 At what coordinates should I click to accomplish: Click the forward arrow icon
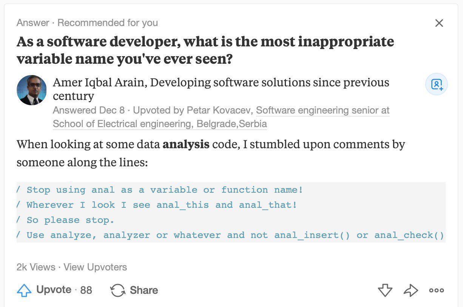pos(411,290)
